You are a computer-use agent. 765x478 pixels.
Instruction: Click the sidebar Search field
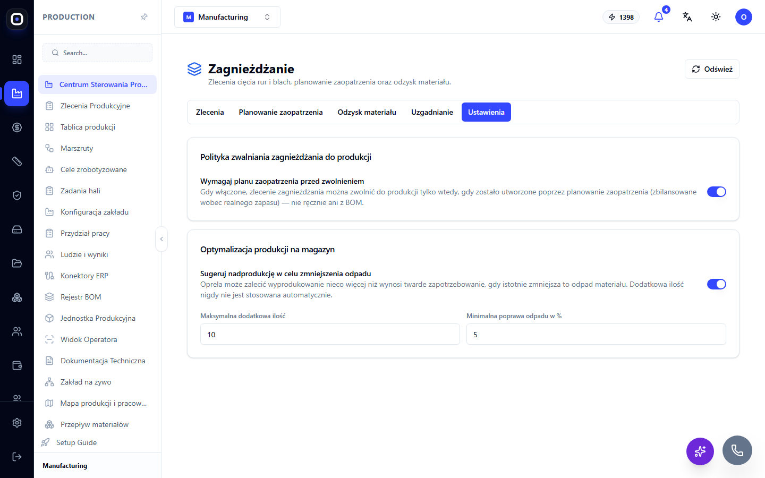(x=97, y=53)
